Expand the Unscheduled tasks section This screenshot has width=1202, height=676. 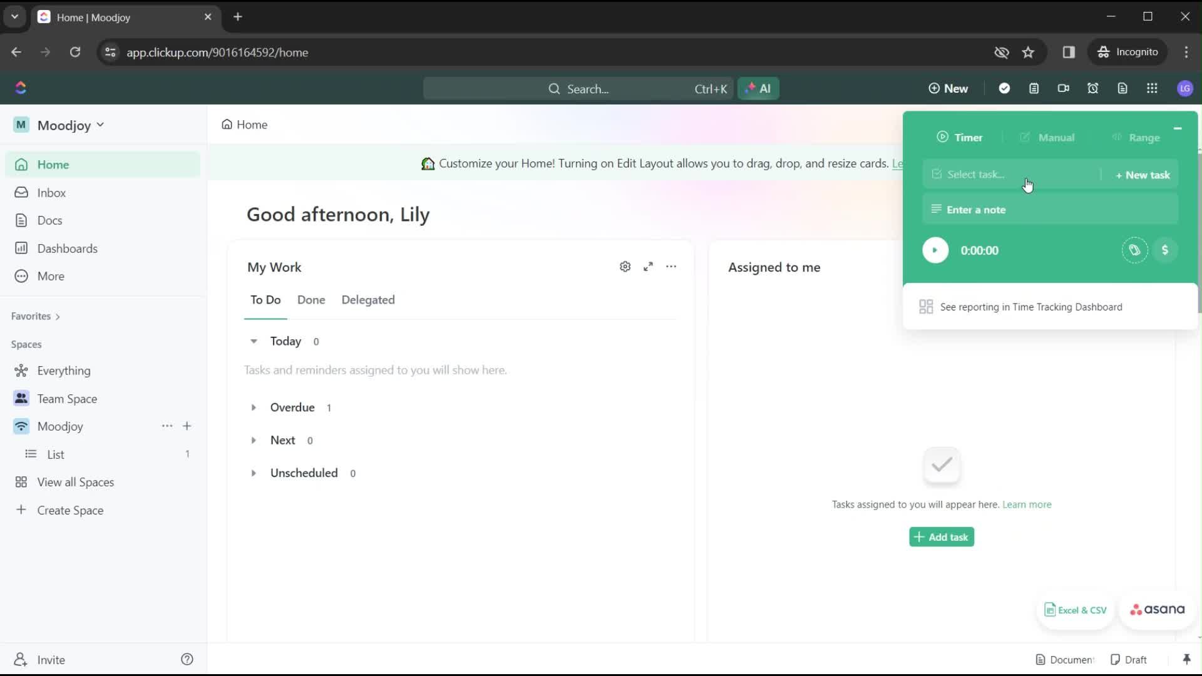[254, 473]
